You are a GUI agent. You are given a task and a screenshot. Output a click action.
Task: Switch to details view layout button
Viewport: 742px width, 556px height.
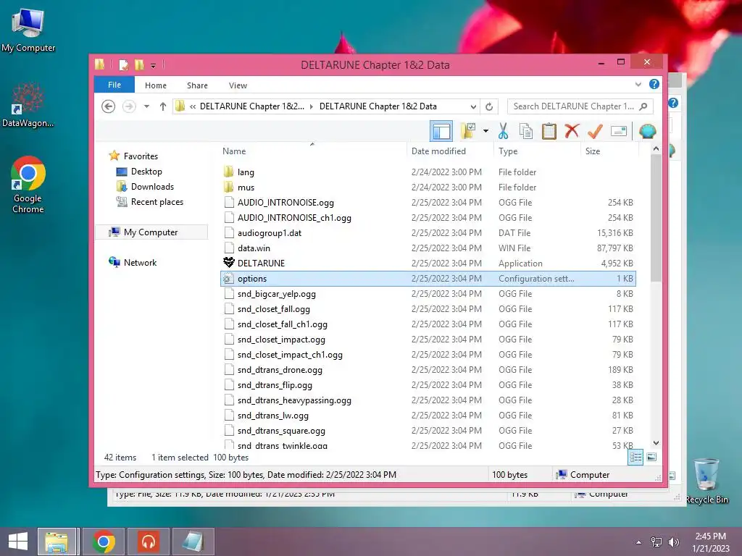pos(635,457)
